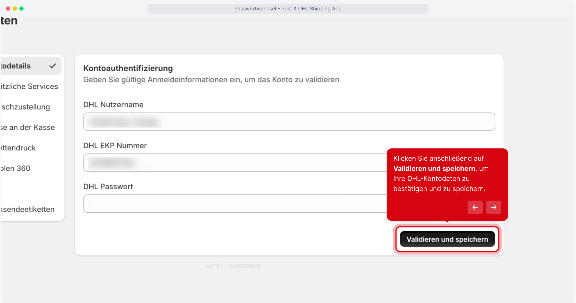Open the 'an der Kasse' sidebar item
The image size is (576, 303).
[28, 127]
